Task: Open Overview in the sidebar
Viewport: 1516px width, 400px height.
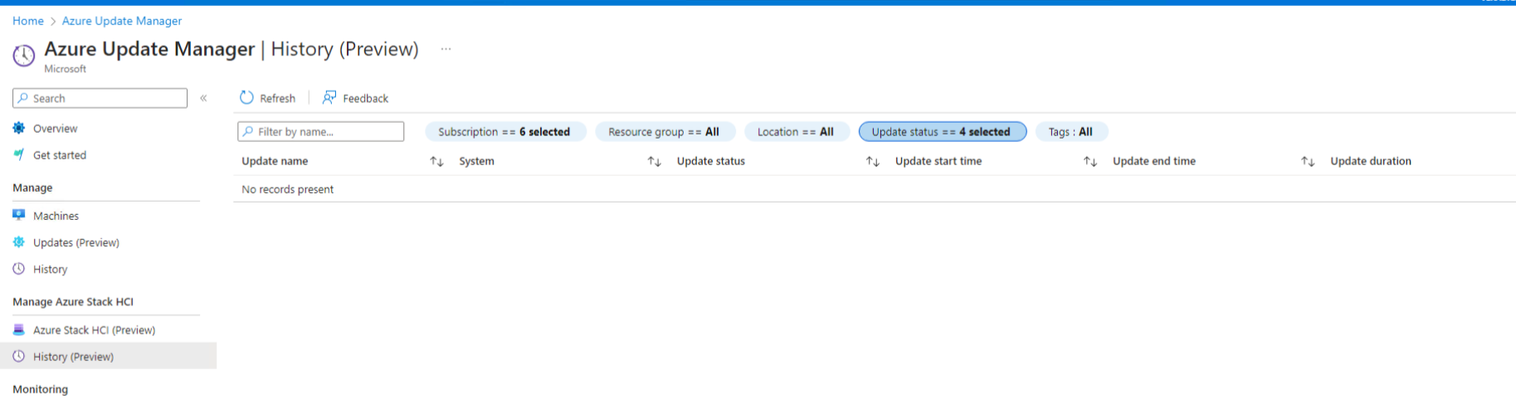Action: point(56,129)
